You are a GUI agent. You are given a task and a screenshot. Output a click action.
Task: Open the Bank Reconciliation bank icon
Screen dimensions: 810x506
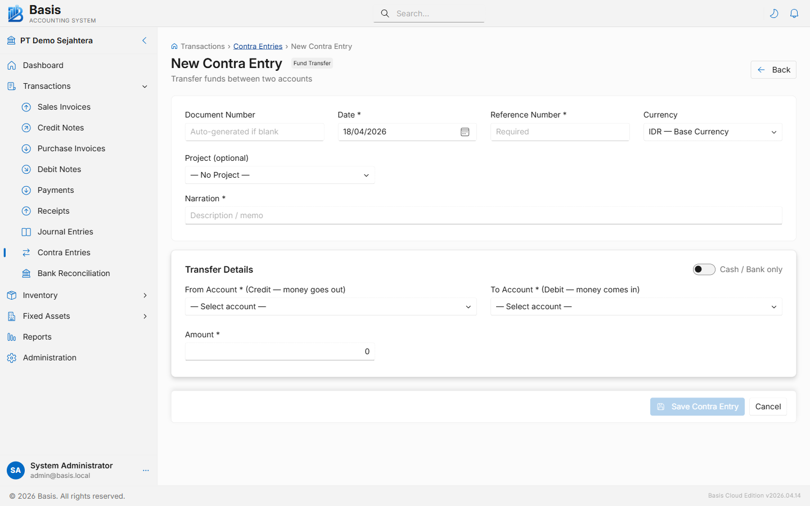(x=26, y=273)
